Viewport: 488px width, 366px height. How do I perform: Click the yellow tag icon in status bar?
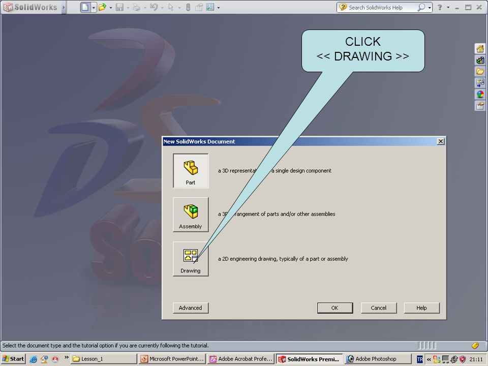pyautogui.click(x=475, y=345)
